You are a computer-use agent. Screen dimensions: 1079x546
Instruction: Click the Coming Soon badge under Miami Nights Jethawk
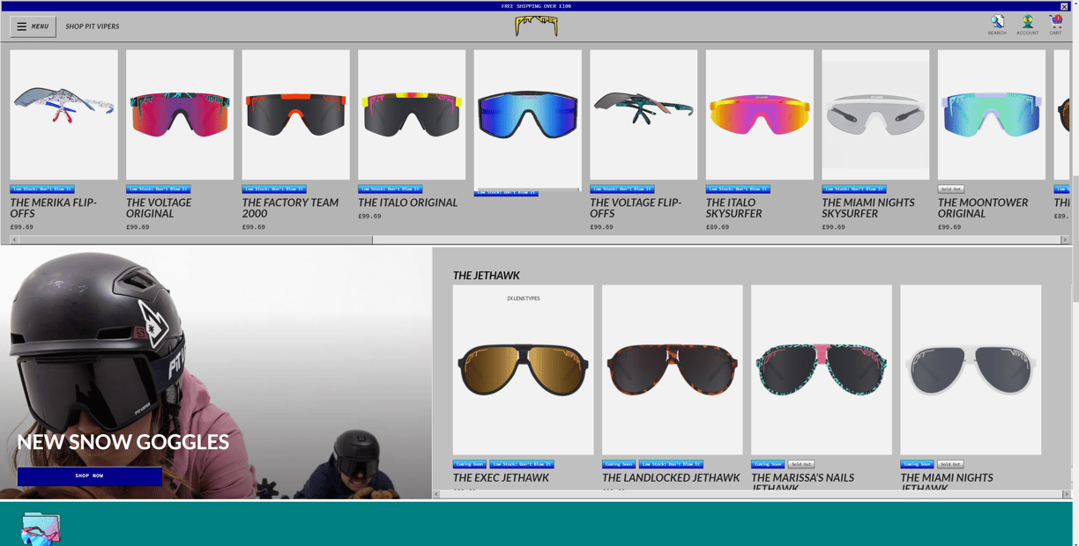tap(917, 464)
